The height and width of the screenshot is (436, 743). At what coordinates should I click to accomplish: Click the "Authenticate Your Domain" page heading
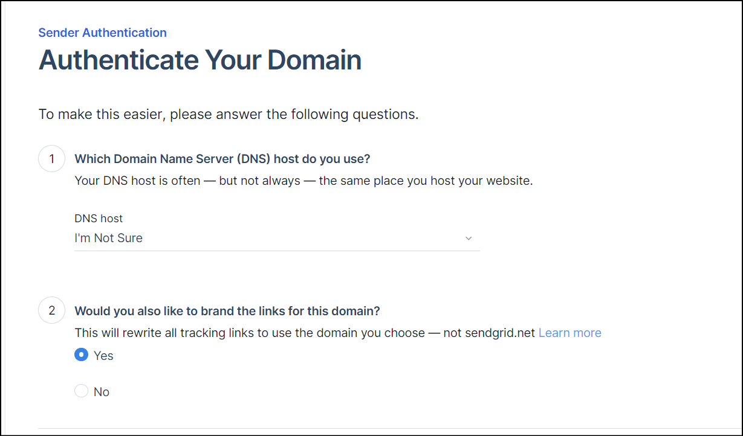(x=200, y=60)
